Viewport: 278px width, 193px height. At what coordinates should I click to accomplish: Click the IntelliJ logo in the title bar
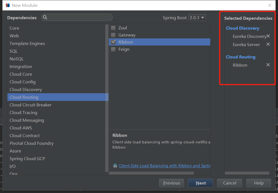(8, 5)
